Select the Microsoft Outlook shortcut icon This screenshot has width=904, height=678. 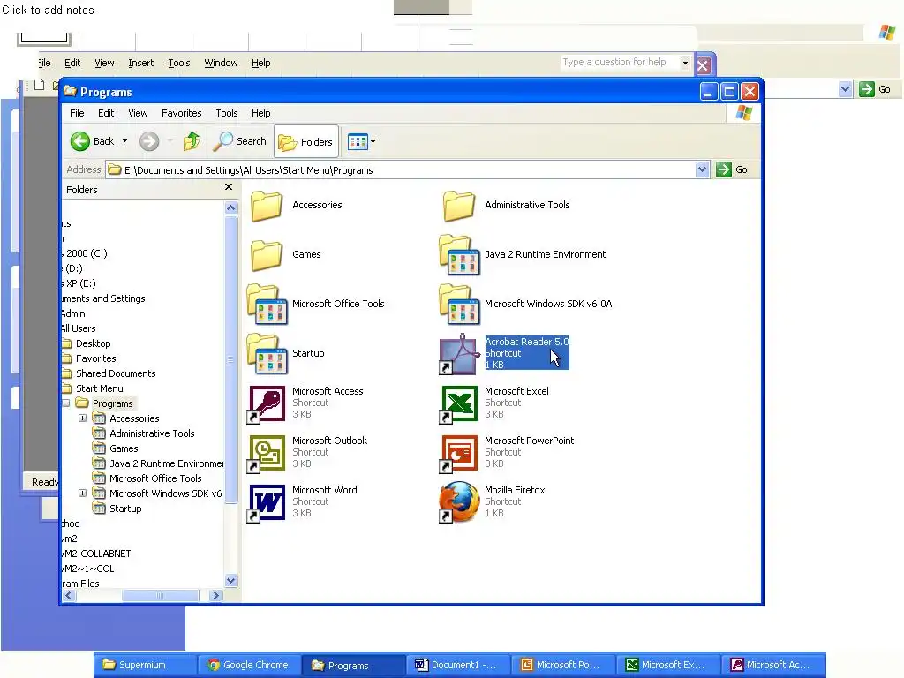(267, 453)
